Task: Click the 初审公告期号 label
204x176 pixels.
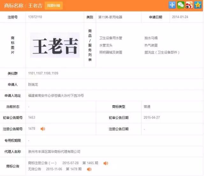Action: (13, 118)
